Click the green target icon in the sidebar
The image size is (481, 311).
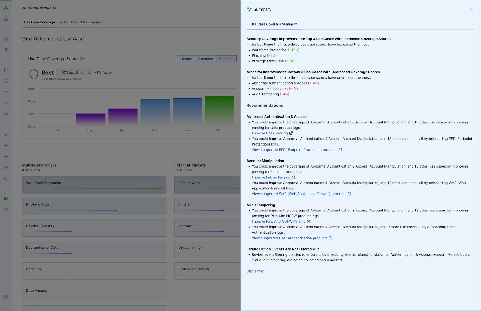pyautogui.click(x=6, y=199)
